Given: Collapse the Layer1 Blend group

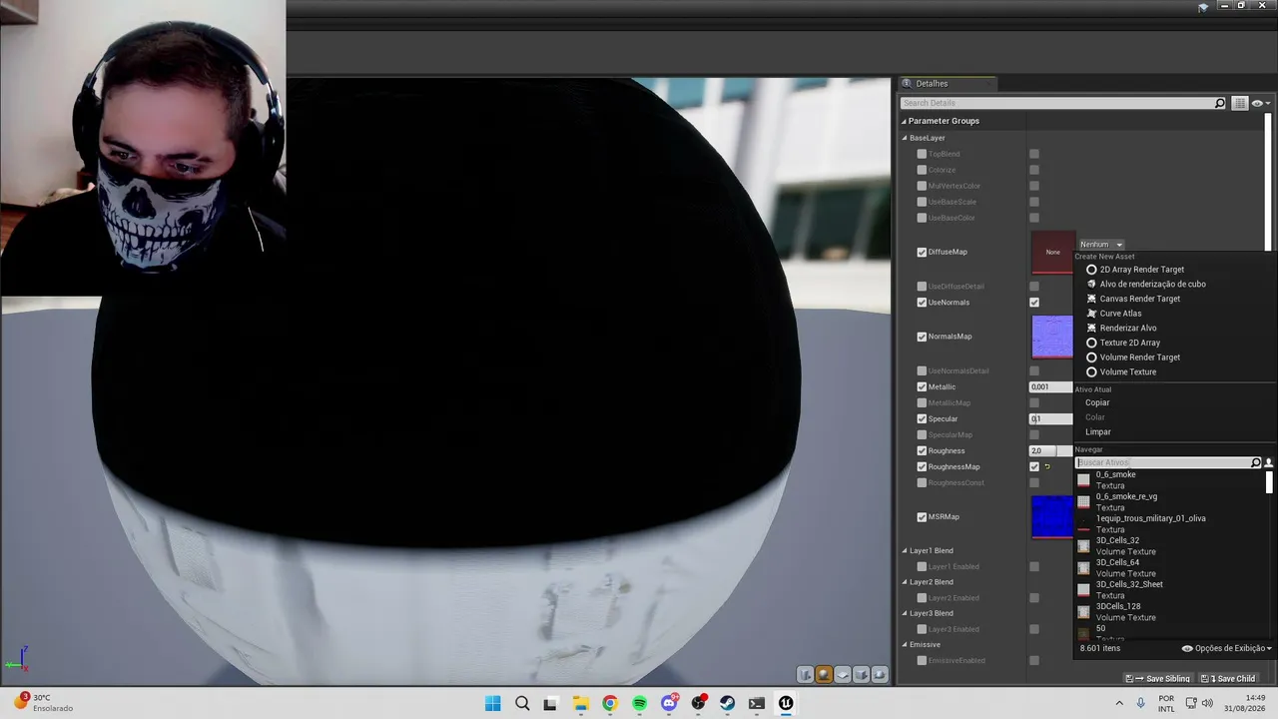Looking at the screenshot, I should coord(906,551).
